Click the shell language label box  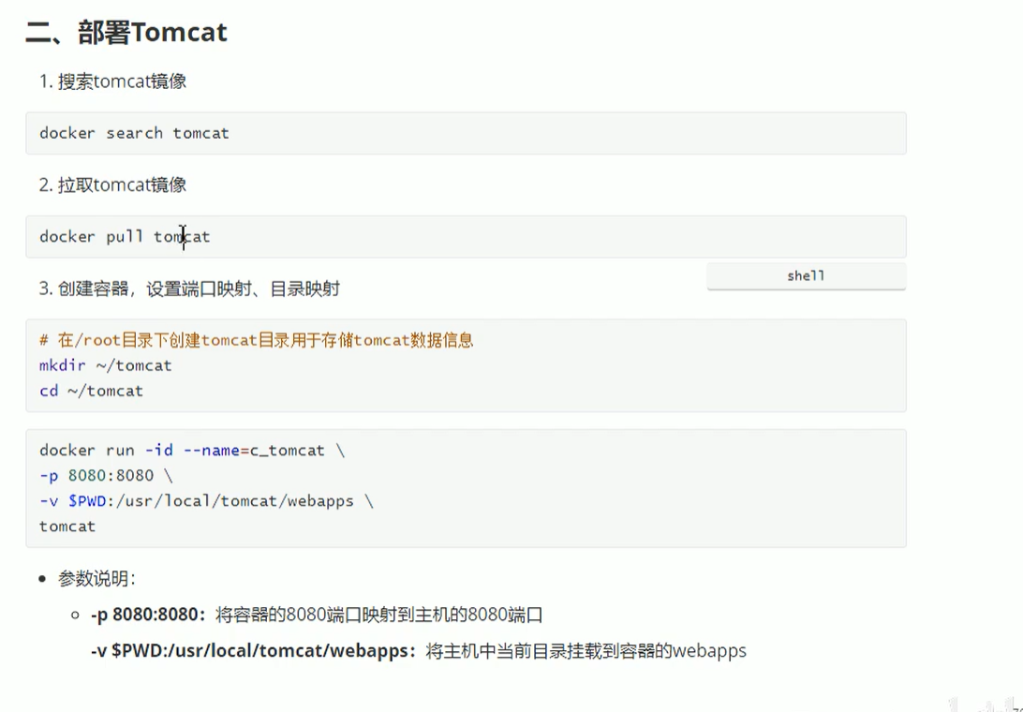click(806, 276)
